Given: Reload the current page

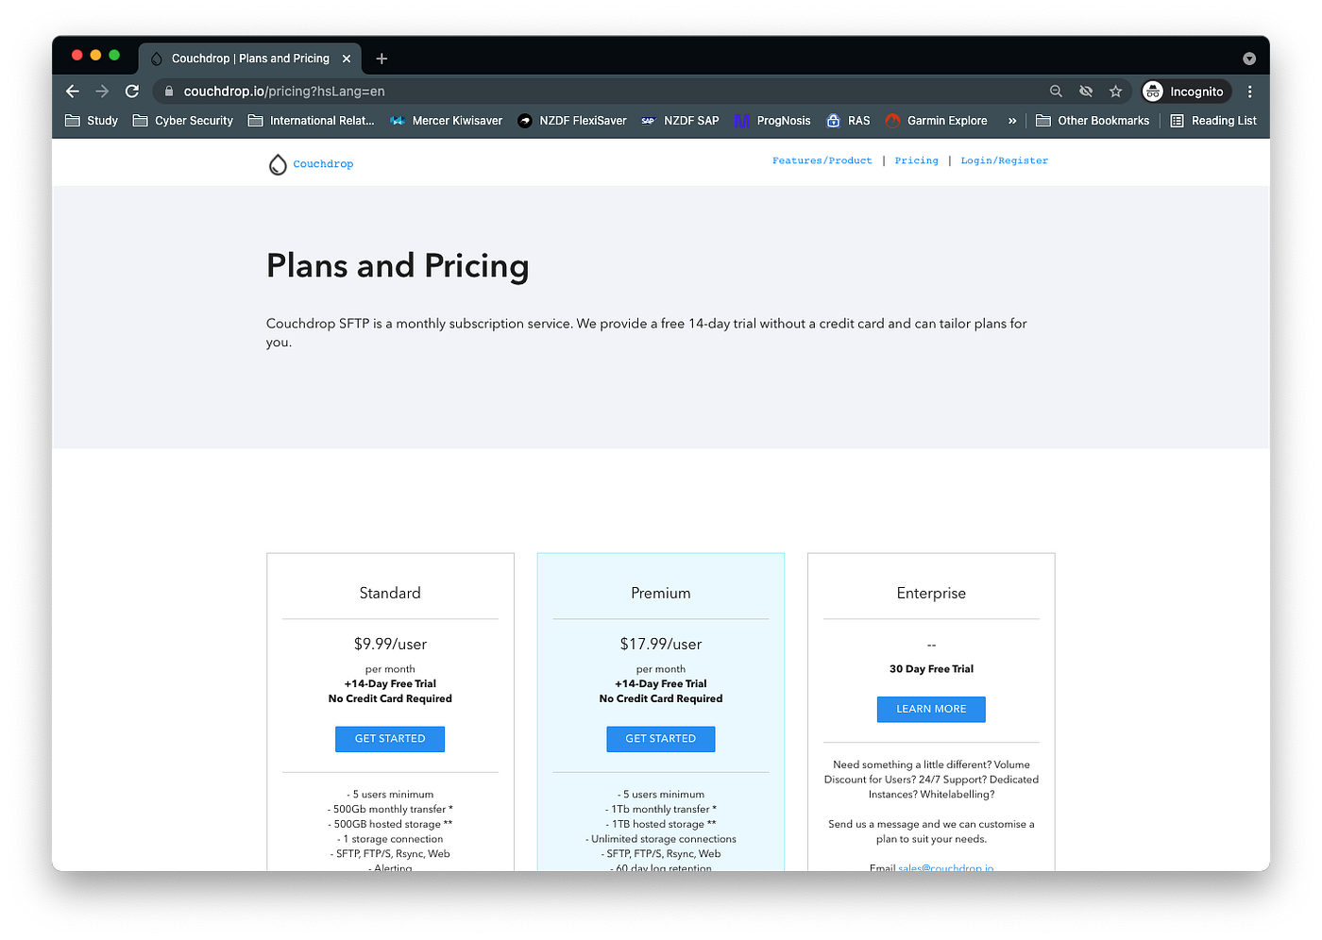Looking at the screenshot, I should (x=132, y=91).
